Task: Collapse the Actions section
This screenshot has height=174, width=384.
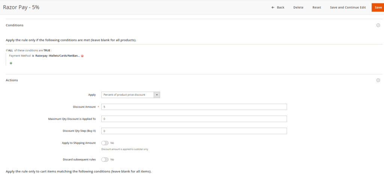Action: (378, 80)
